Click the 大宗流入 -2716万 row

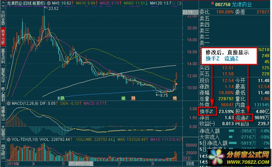[x=234, y=137]
